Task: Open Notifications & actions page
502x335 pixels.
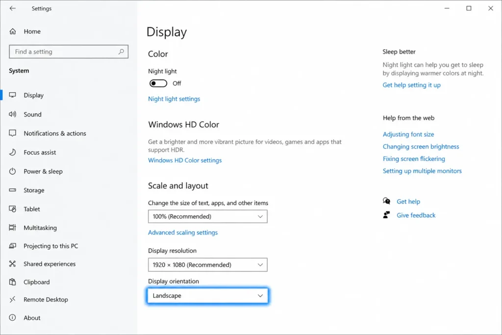Action: point(55,133)
